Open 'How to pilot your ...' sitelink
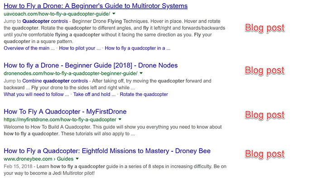The height and width of the screenshot is (178, 317). point(80,48)
